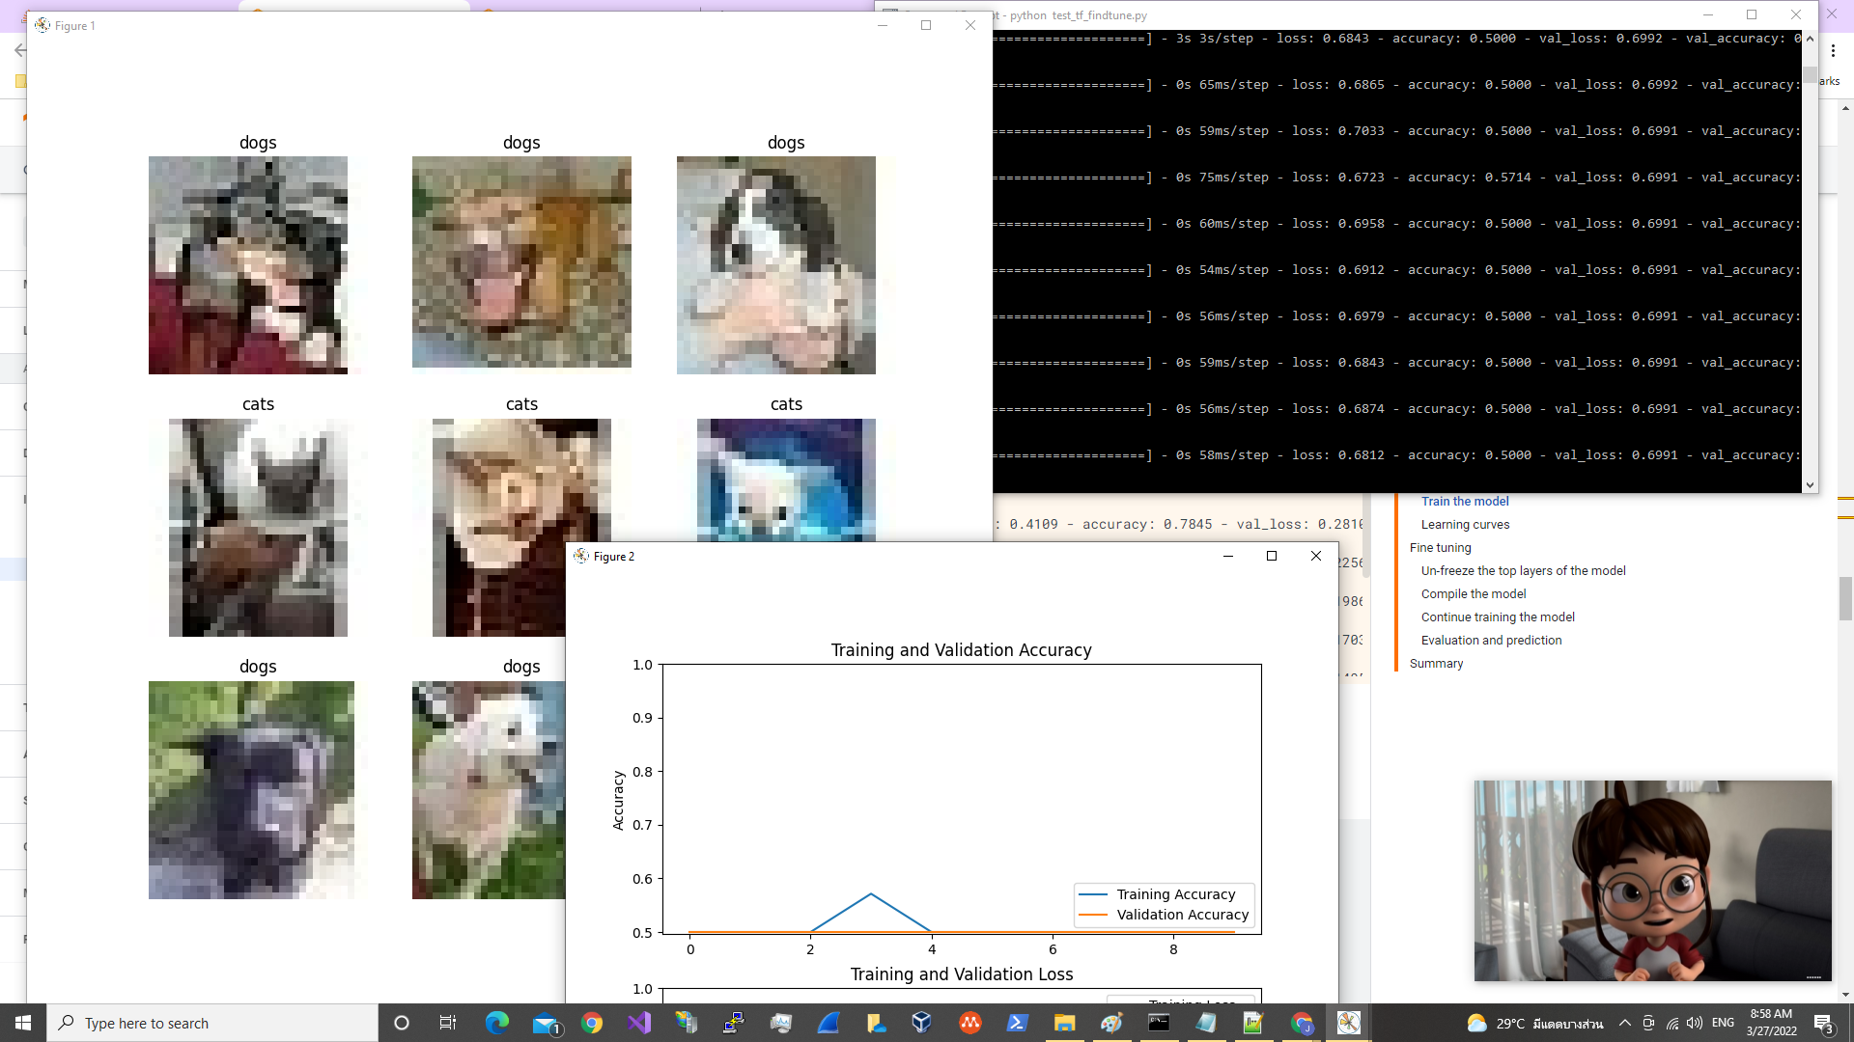The image size is (1854, 1042).
Task: Minimize the Figure 2 window
Action: pos(1228,556)
